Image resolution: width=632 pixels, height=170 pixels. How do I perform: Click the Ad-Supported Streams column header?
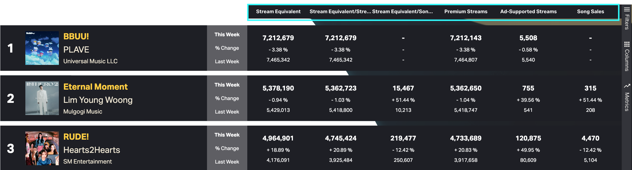(x=528, y=12)
